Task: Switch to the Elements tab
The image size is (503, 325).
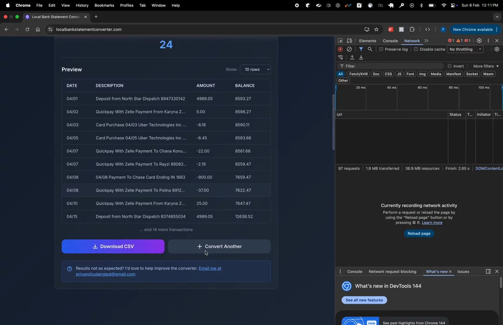Action: [x=367, y=41]
